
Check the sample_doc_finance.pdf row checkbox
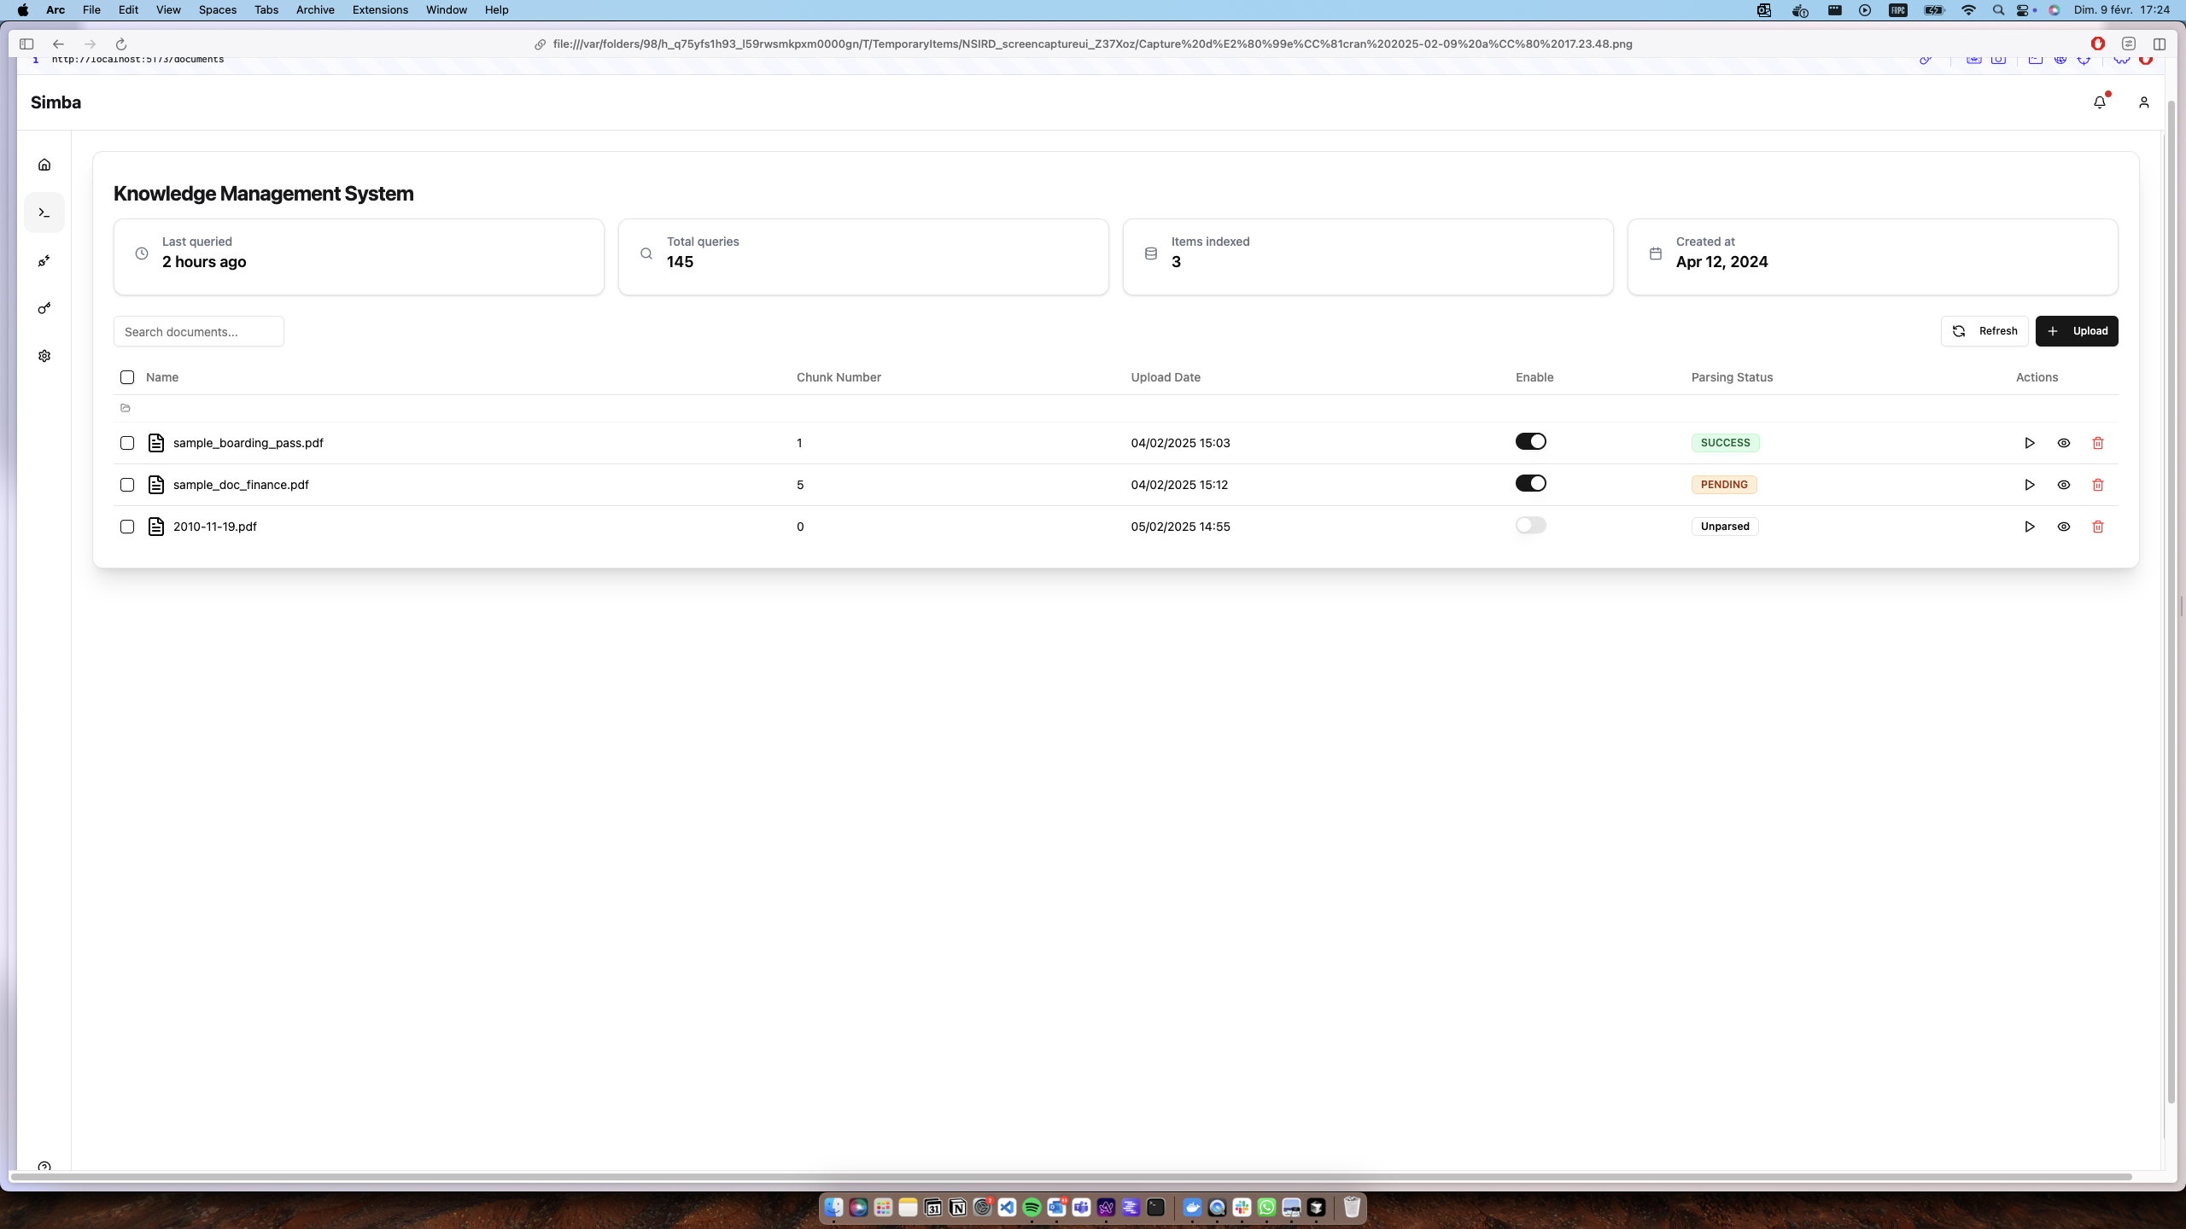(x=127, y=485)
